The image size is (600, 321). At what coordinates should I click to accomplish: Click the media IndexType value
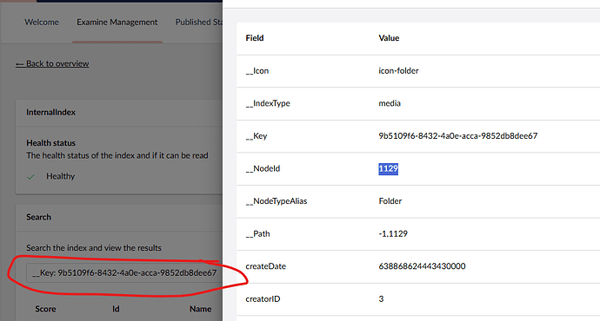[390, 103]
